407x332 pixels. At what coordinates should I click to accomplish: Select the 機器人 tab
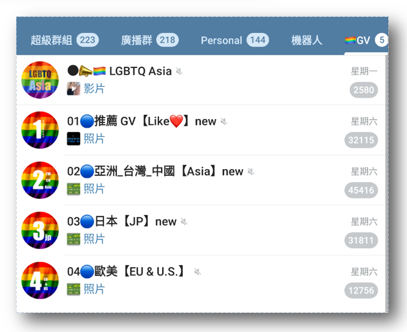[306, 40]
